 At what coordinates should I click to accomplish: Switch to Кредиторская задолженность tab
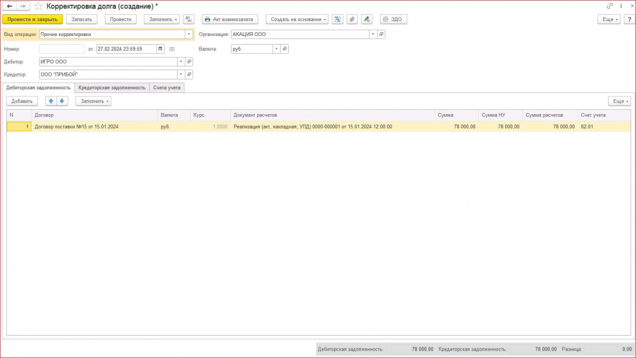[112, 87]
